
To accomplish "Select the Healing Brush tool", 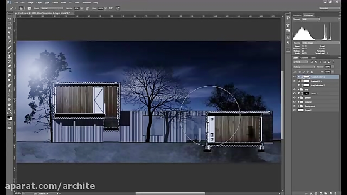I will tap(9, 47).
